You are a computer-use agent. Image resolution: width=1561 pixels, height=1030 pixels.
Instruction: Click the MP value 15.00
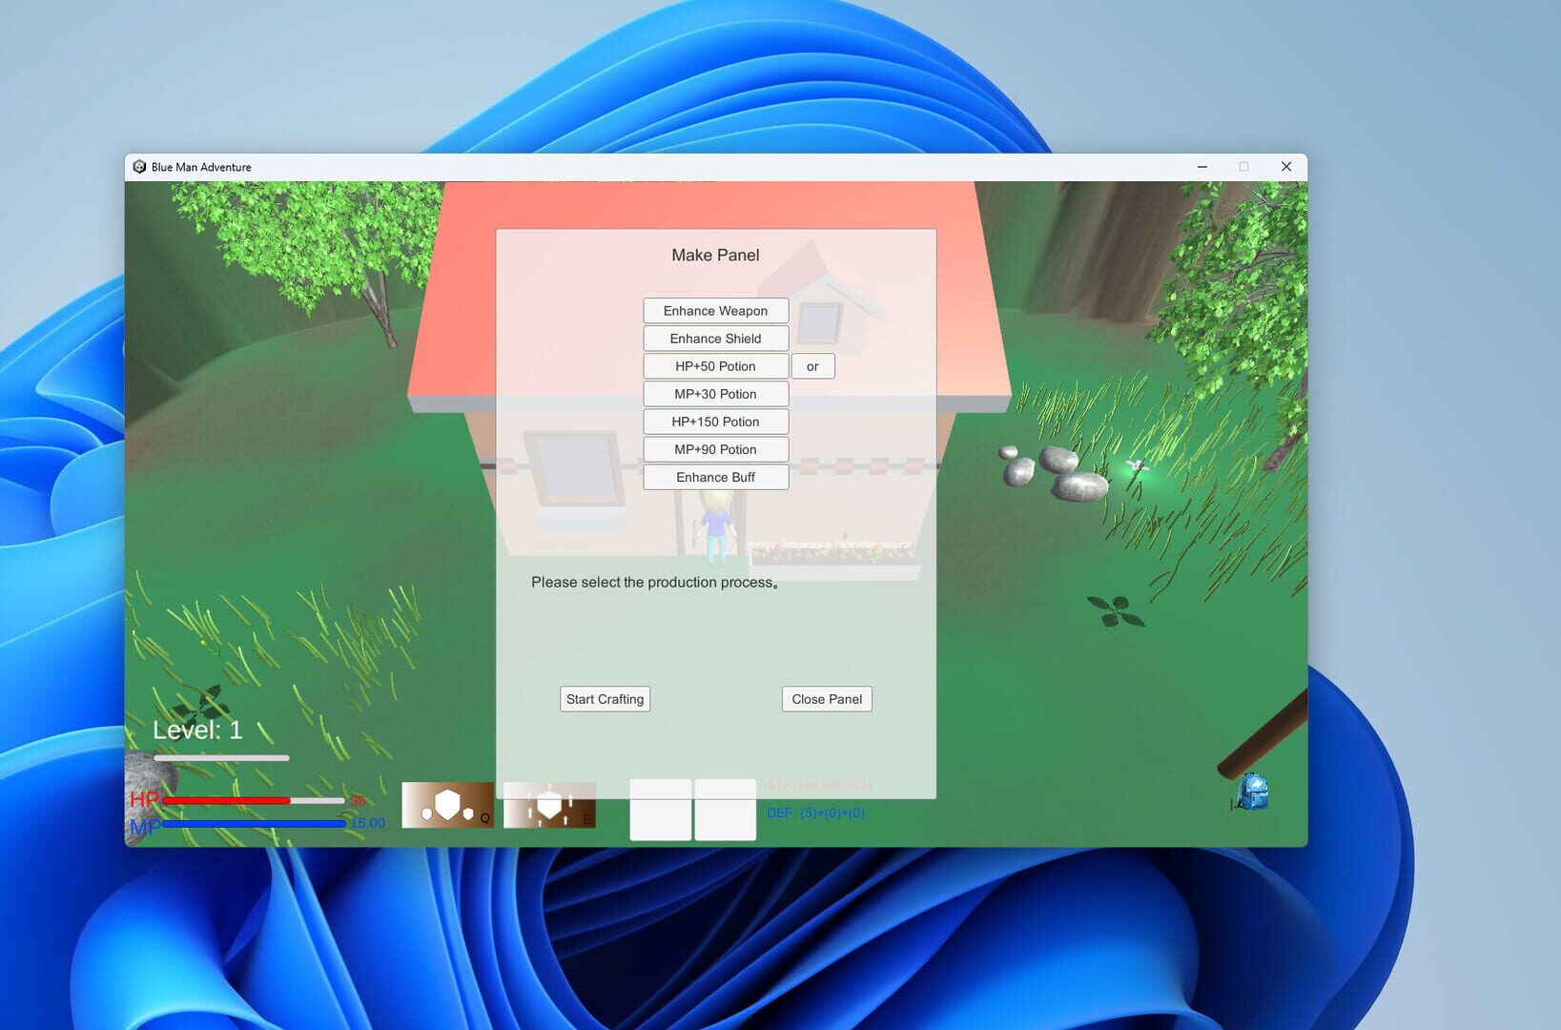[x=367, y=823]
